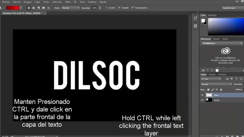Image resolution: width=244 pixels, height=137 pixels.
Task: Filter layers by type layers icon
Action: click(x=236, y=79)
